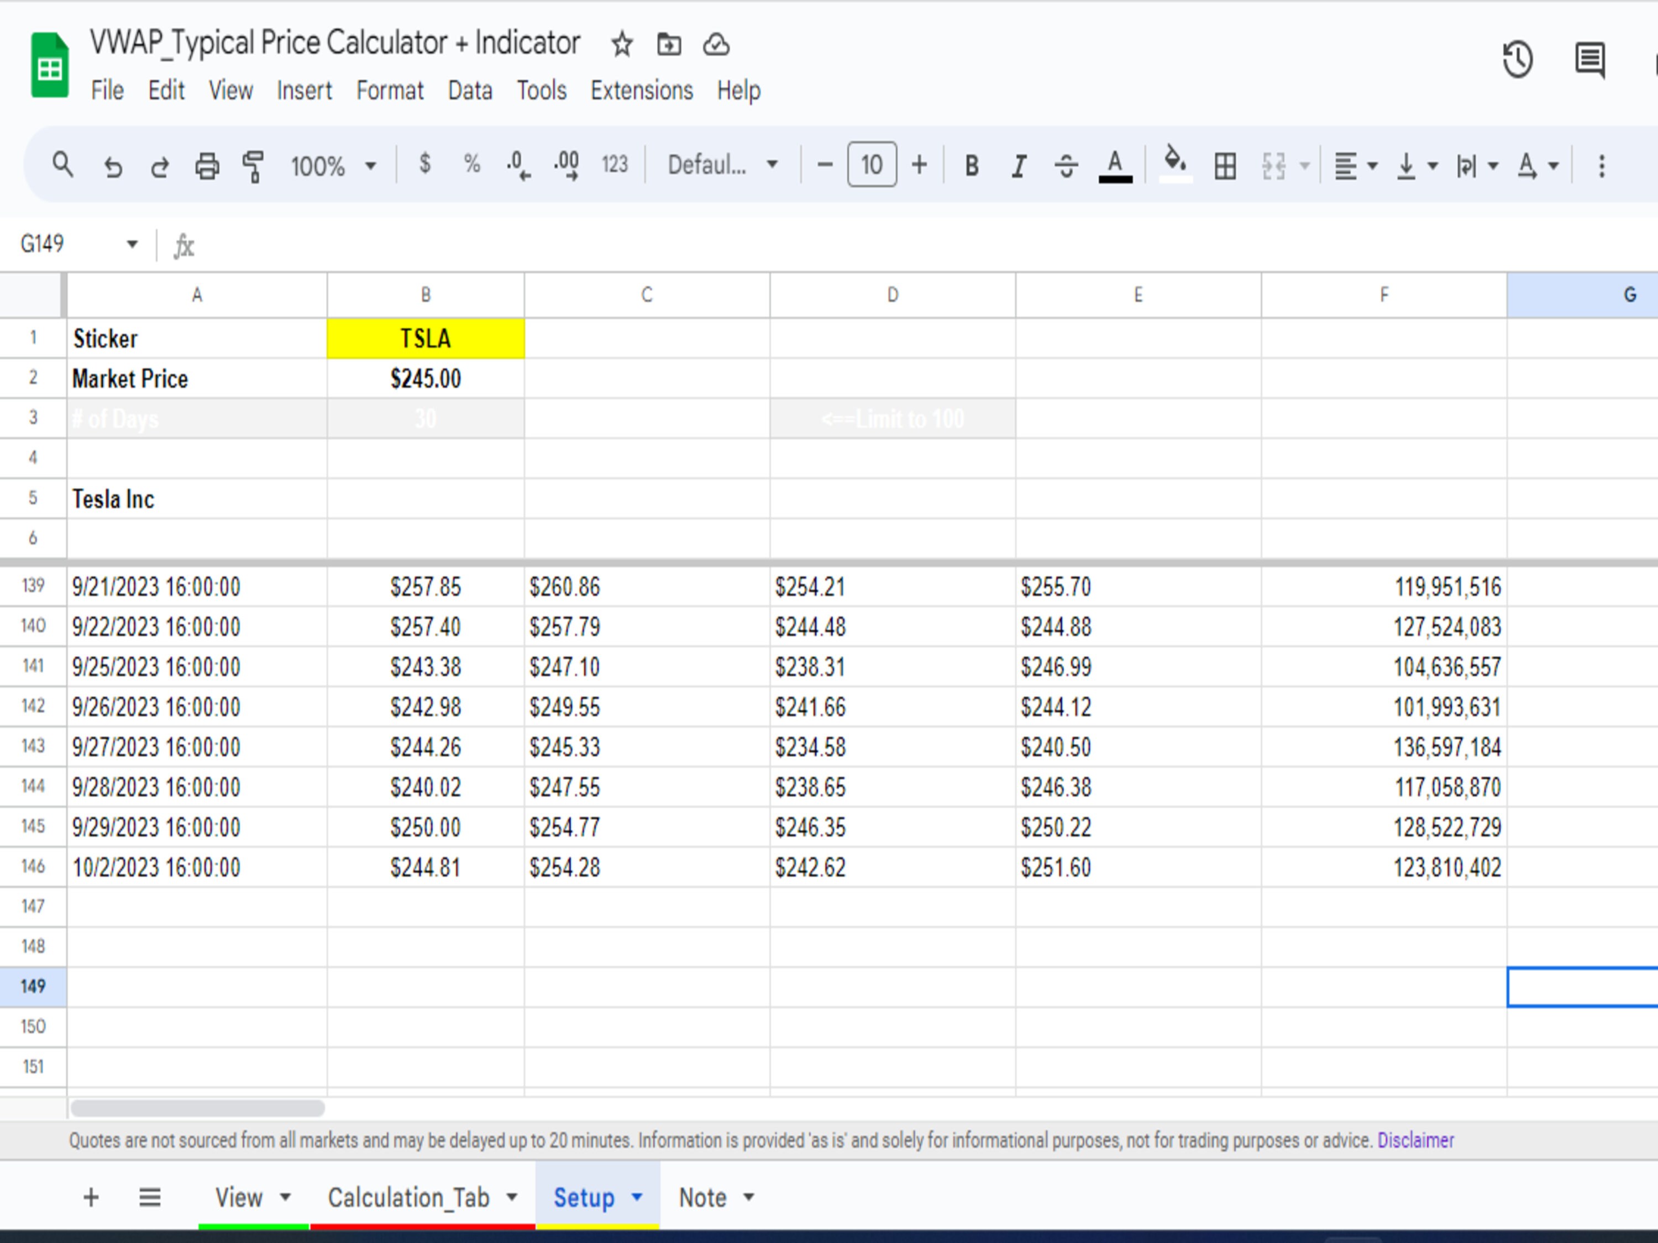
Task: Switch to the Calculation_Tab sheet
Action: click(x=408, y=1197)
